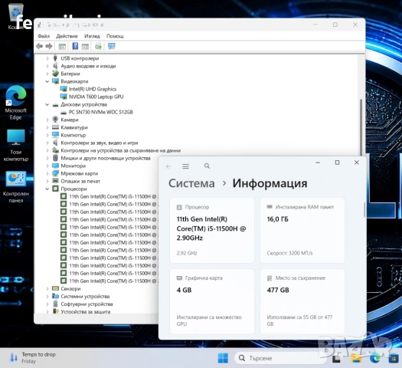Select NVIDIA T600 Laptop GPU device
The width and height of the screenshot is (402, 368).
pyautogui.click(x=96, y=97)
